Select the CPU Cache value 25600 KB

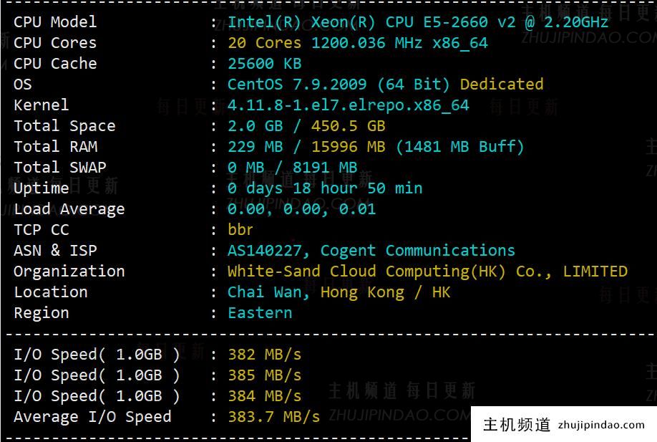pyautogui.click(x=264, y=64)
